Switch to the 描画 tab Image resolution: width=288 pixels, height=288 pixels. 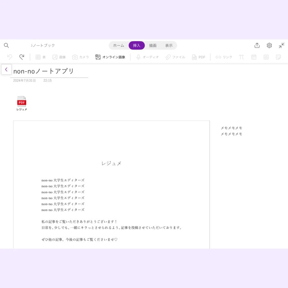click(x=153, y=45)
